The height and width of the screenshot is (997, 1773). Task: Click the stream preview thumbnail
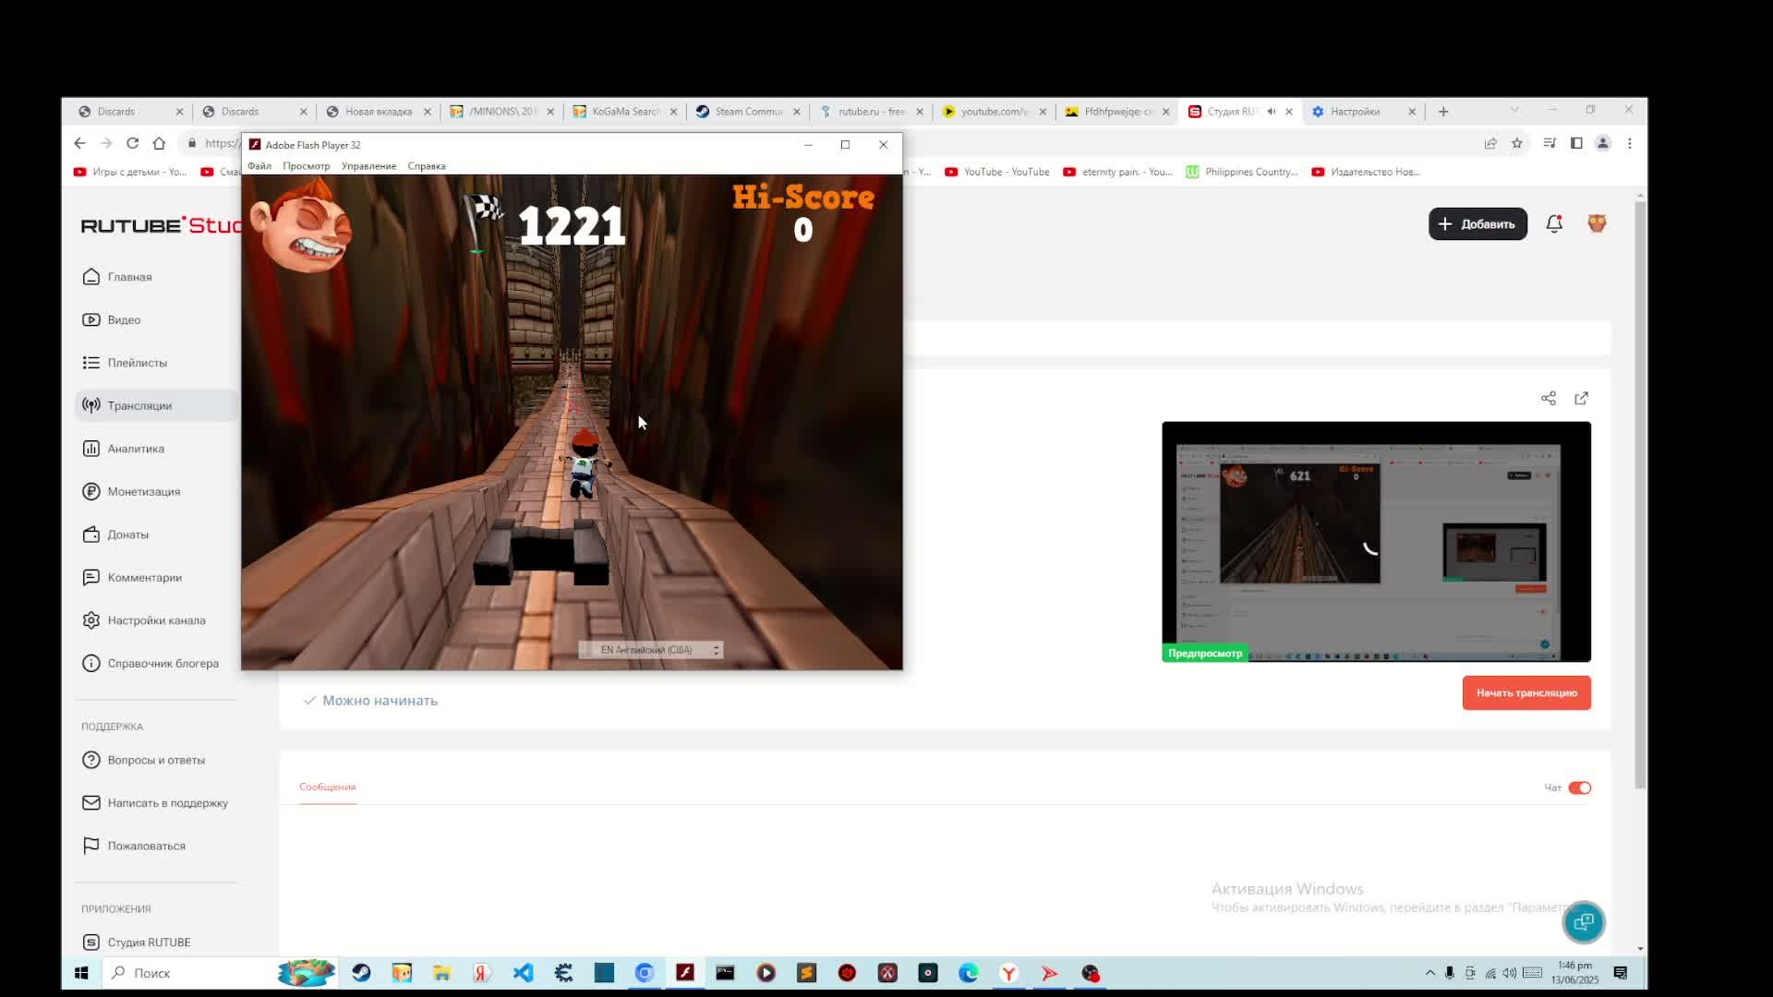tap(1376, 541)
